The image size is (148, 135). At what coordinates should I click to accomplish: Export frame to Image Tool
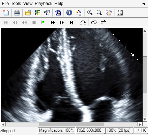(x=58, y=13)
